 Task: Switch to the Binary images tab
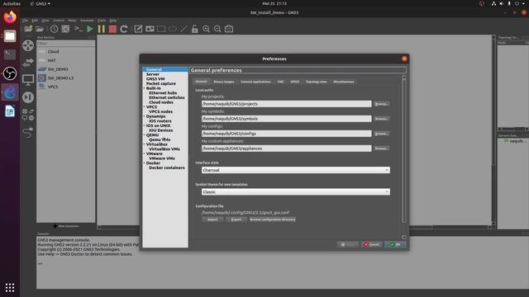click(224, 82)
